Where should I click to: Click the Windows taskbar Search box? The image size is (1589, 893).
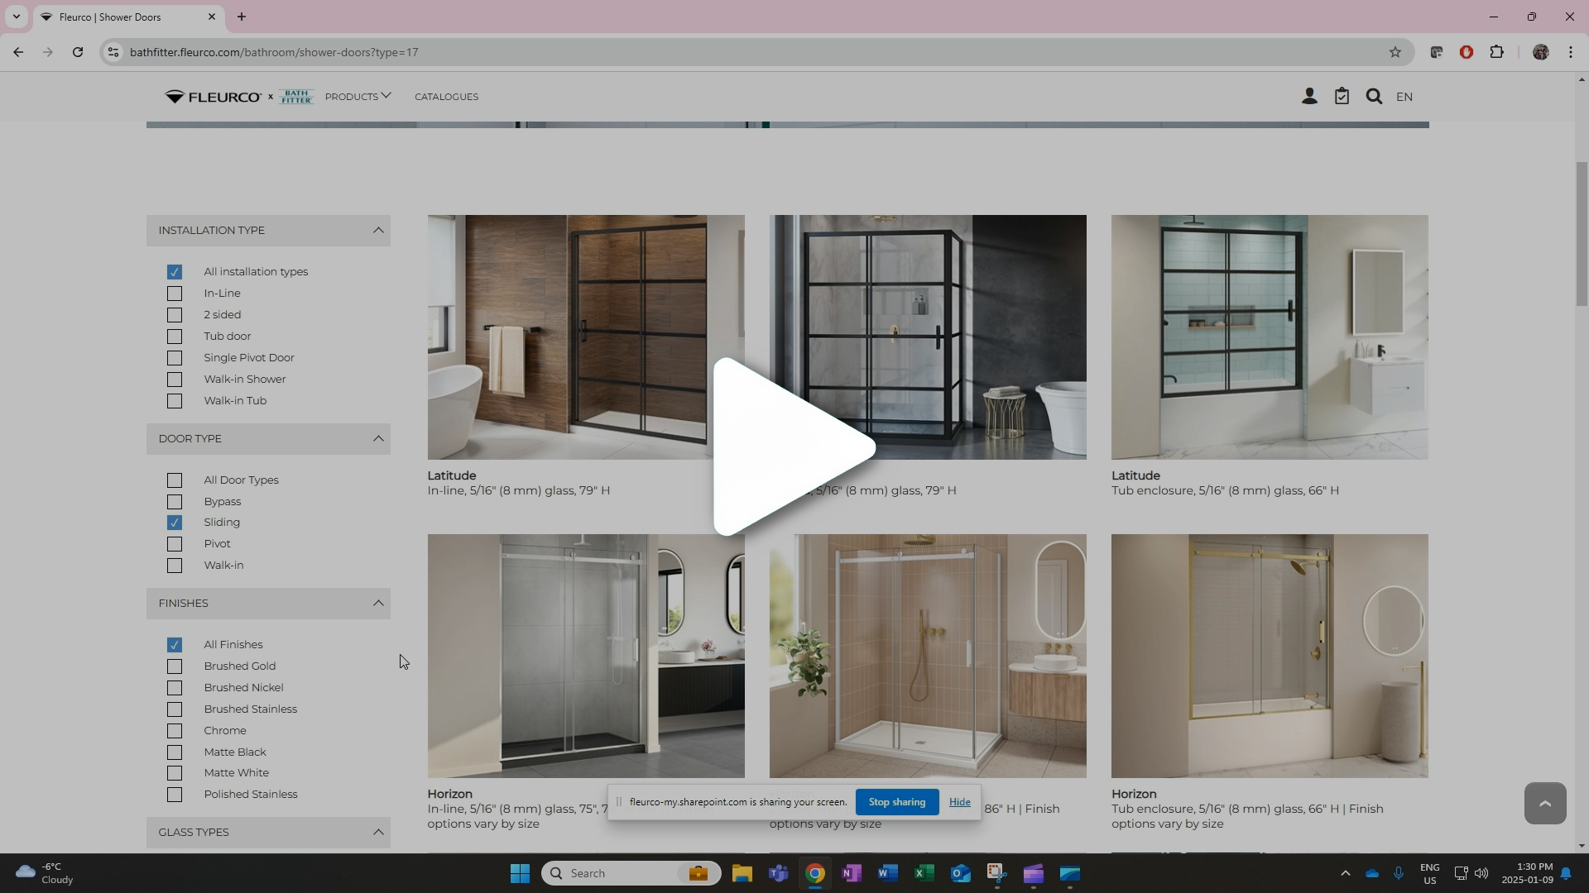(631, 873)
